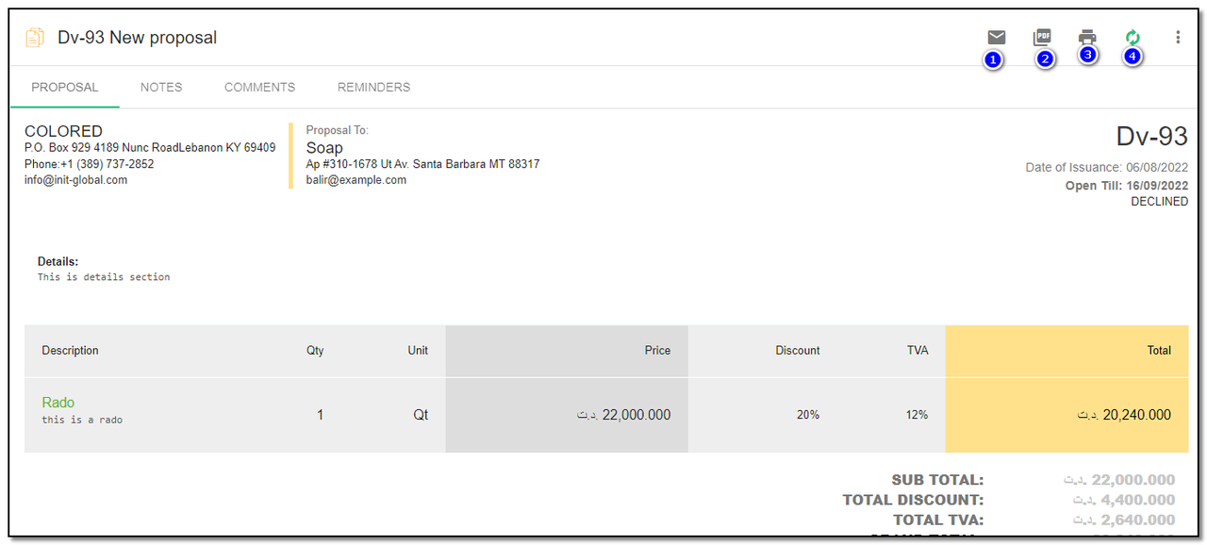Click the Total column header
1207x545 pixels.
pos(1159,351)
